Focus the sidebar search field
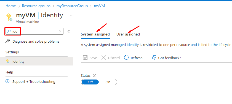232x104 pixels. (x=34, y=31)
